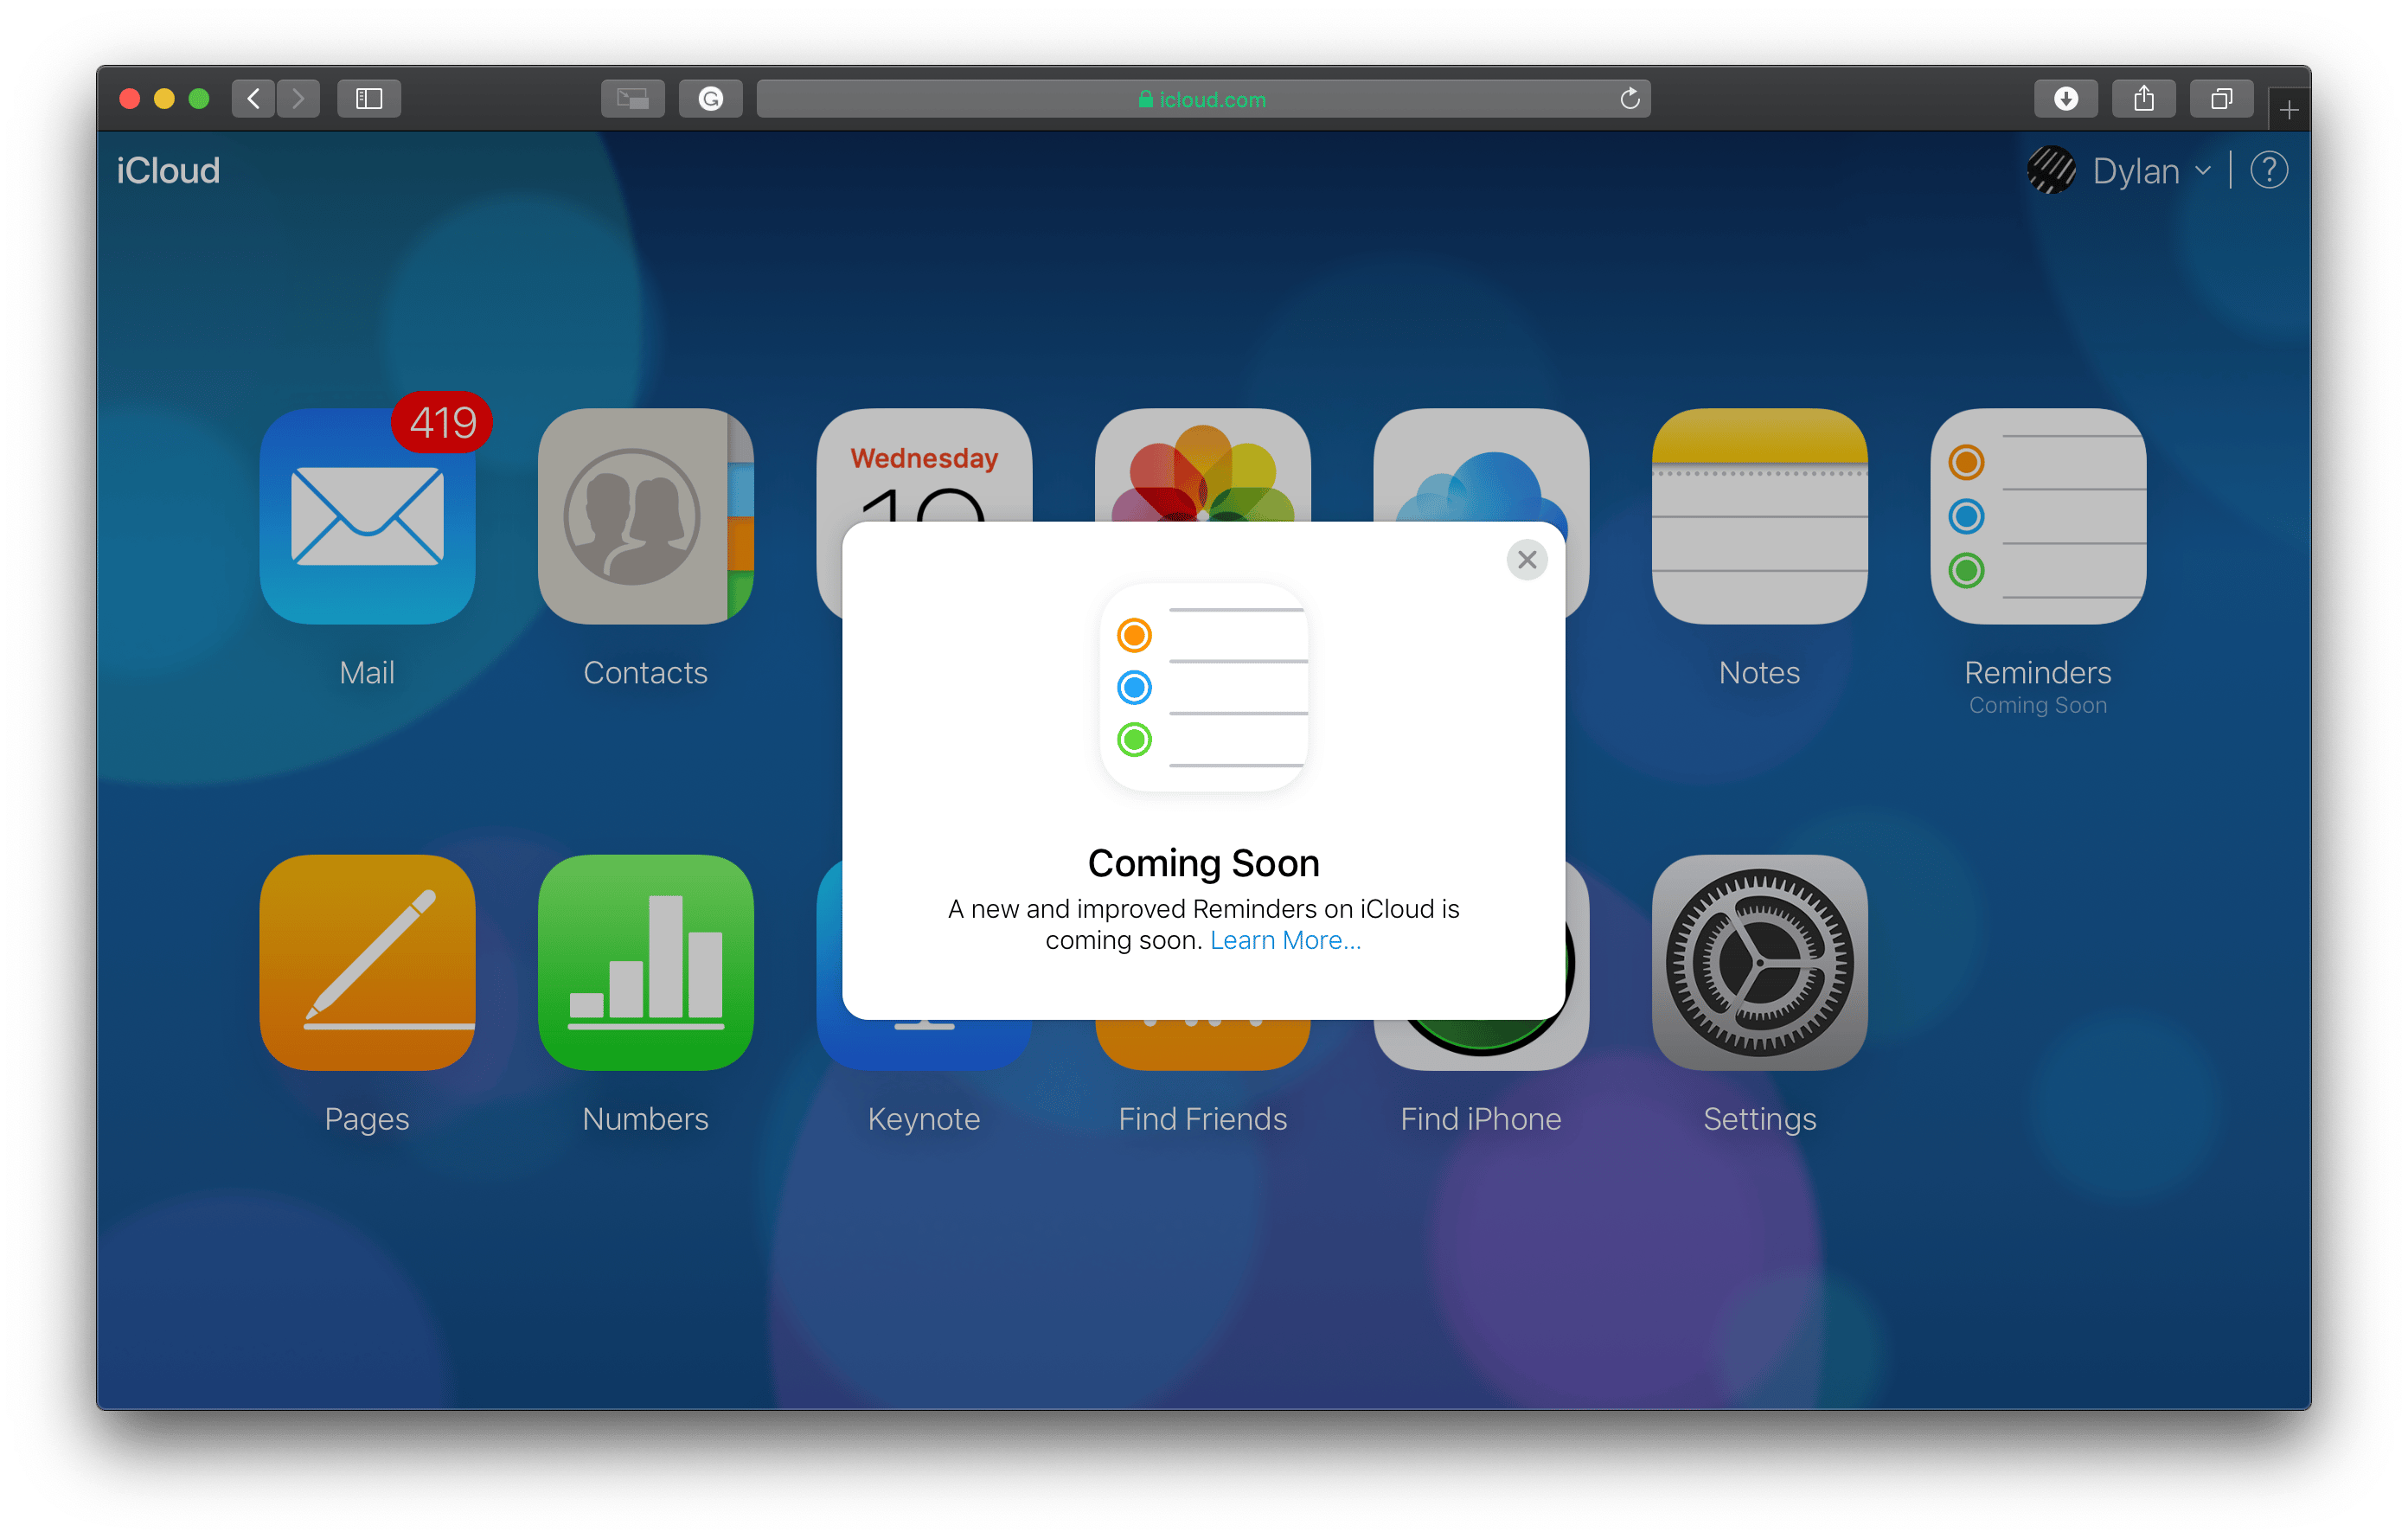Open the Notes app icon
Image resolution: width=2408 pixels, height=1538 pixels.
tap(1759, 516)
